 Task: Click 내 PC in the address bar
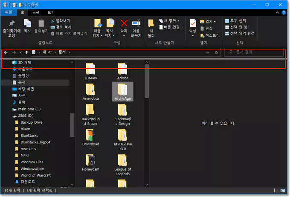coord(47,52)
